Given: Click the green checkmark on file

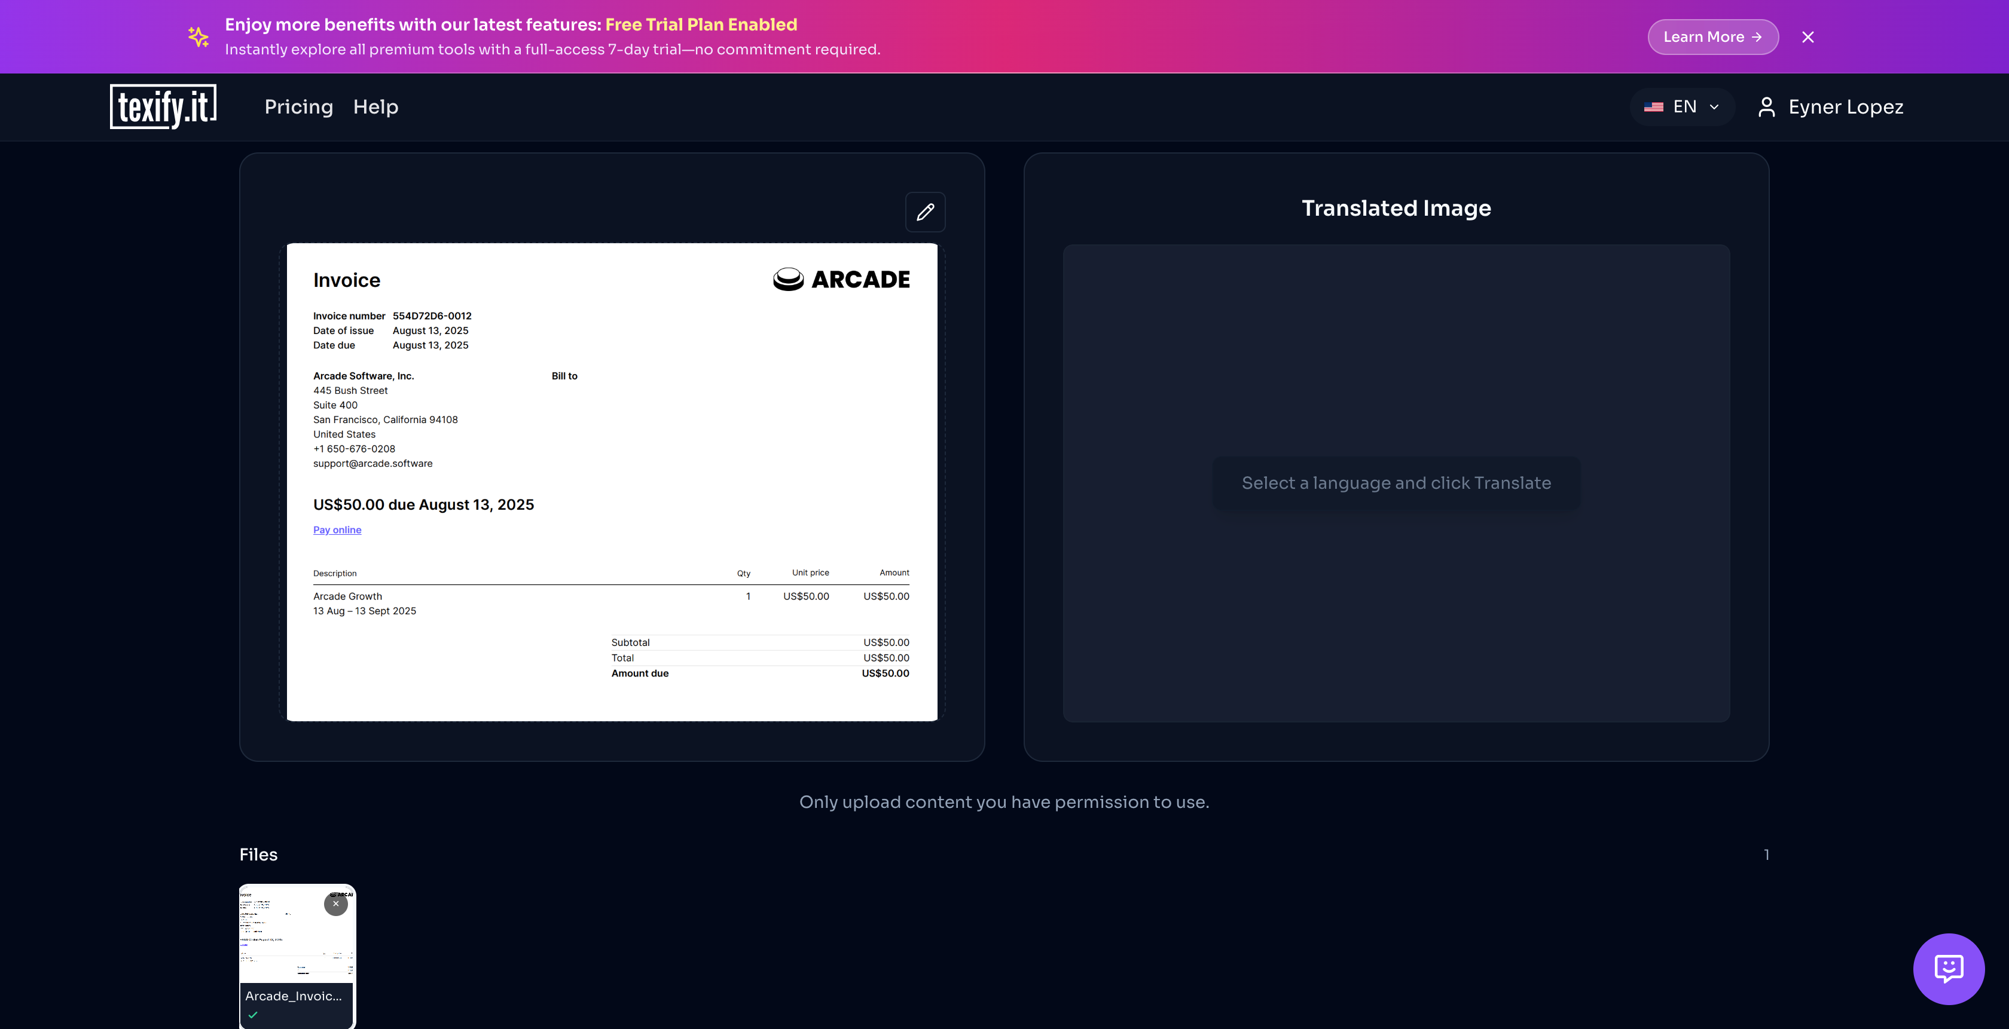Looking at the screenshot, I should coord(253,1015).
